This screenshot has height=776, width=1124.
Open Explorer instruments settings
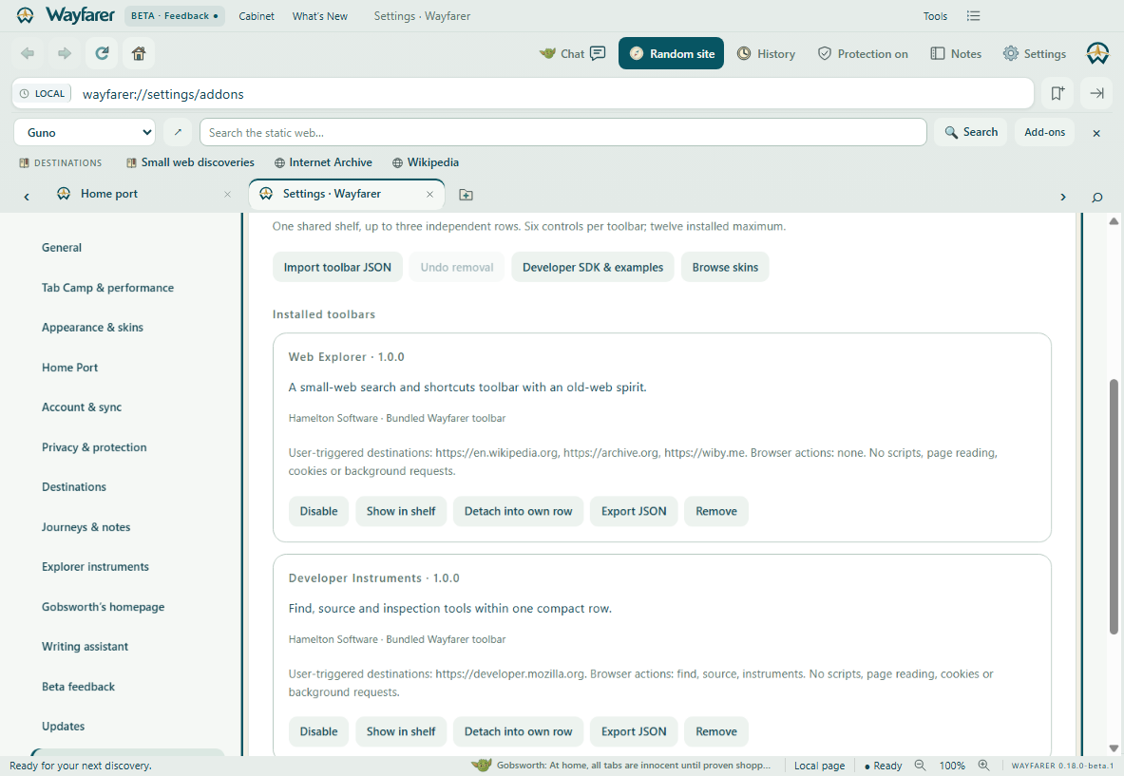(95, 567)
